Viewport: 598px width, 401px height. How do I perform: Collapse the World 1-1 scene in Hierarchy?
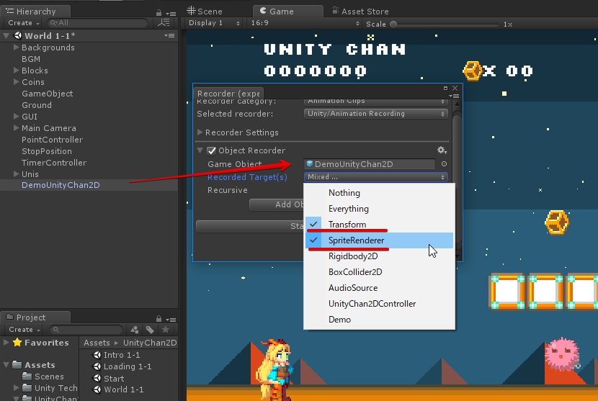pos(6,36)
